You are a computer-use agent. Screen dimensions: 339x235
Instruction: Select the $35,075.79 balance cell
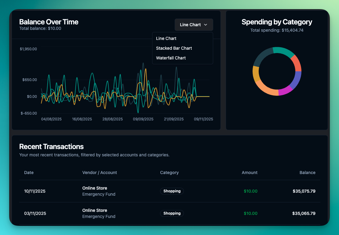click(304, 191)
